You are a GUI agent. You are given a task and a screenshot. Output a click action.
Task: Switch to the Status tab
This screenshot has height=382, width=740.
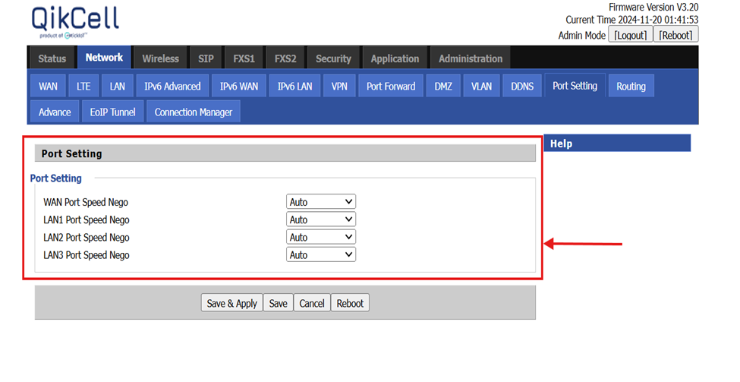pos(52,58)
